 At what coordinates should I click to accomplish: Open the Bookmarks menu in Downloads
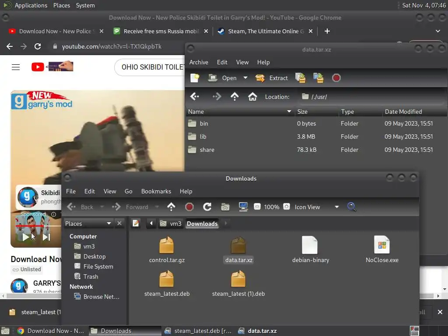(x=156, y=191)
